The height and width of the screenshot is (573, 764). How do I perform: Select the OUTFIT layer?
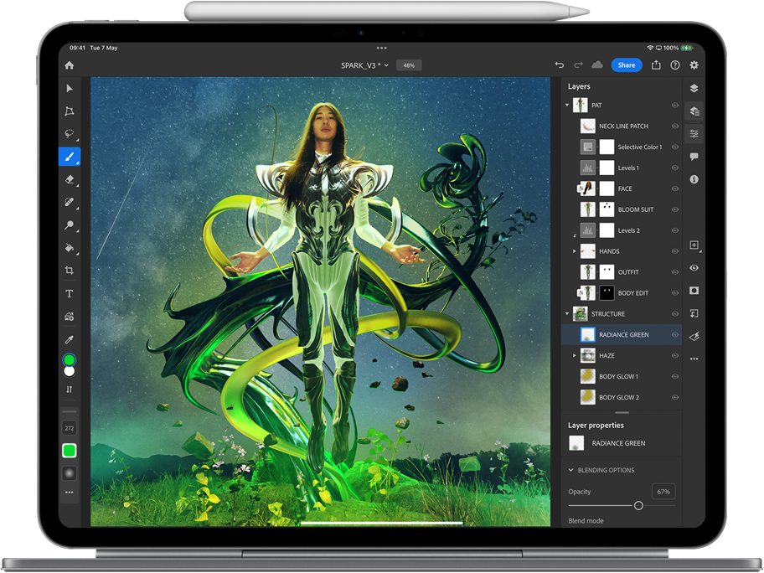(x=622, y=272)
